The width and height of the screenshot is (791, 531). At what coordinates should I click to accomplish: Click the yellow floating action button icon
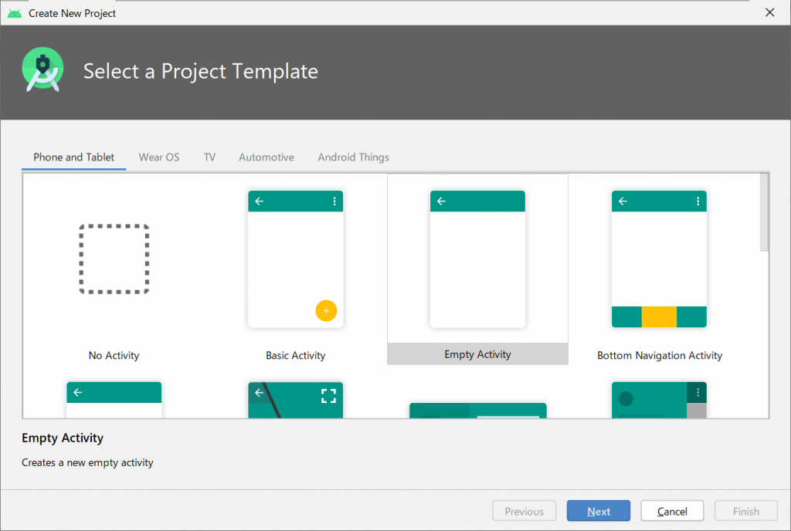[x=326, y=310]
